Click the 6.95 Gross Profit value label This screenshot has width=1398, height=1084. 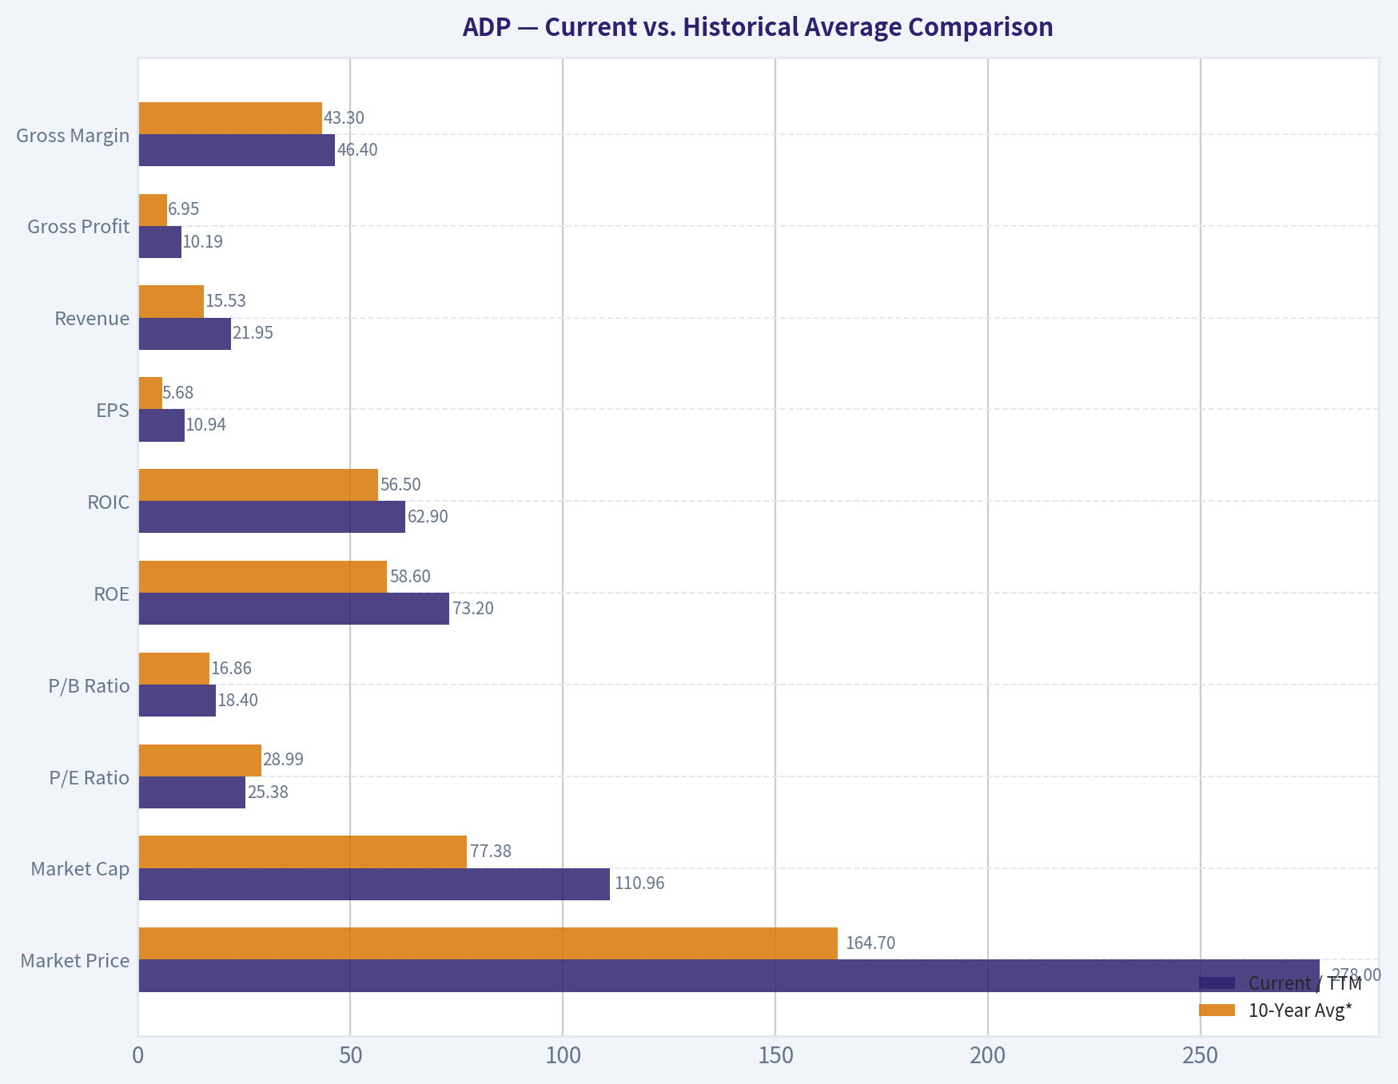pos(184,209)
